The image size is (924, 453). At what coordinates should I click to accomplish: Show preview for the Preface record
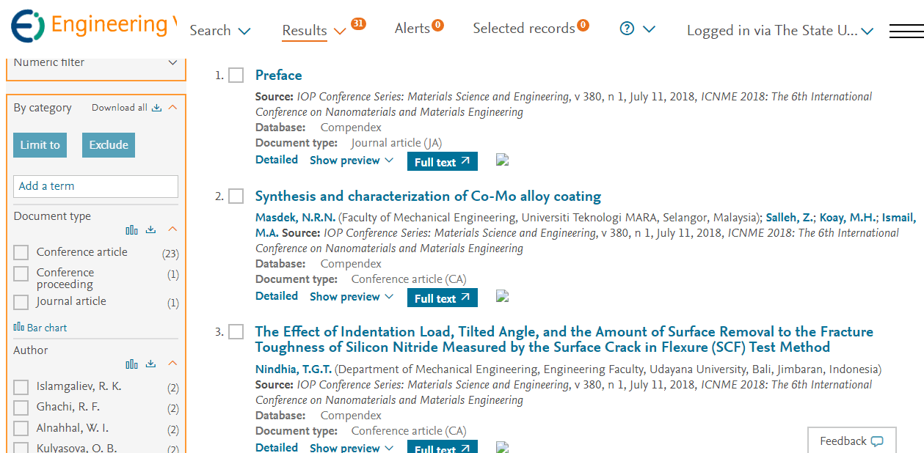point(352,160)
